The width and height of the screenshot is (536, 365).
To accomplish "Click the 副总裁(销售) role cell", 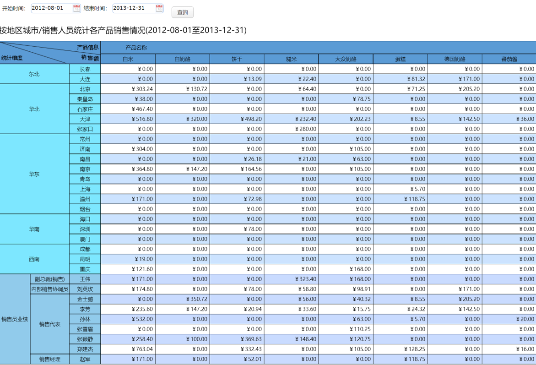I will 50,279.
